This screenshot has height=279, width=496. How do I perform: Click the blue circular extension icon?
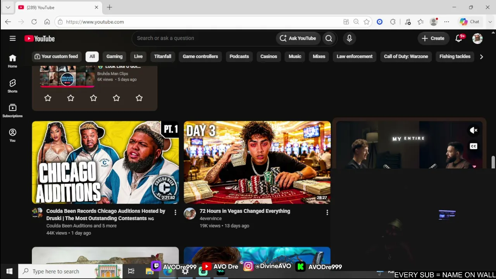pos(380,22)
